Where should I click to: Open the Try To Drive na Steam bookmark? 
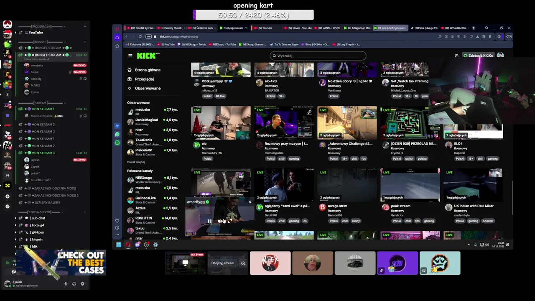pos(284,44)
